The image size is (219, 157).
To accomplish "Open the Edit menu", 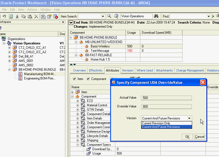I will pos(12,10).
